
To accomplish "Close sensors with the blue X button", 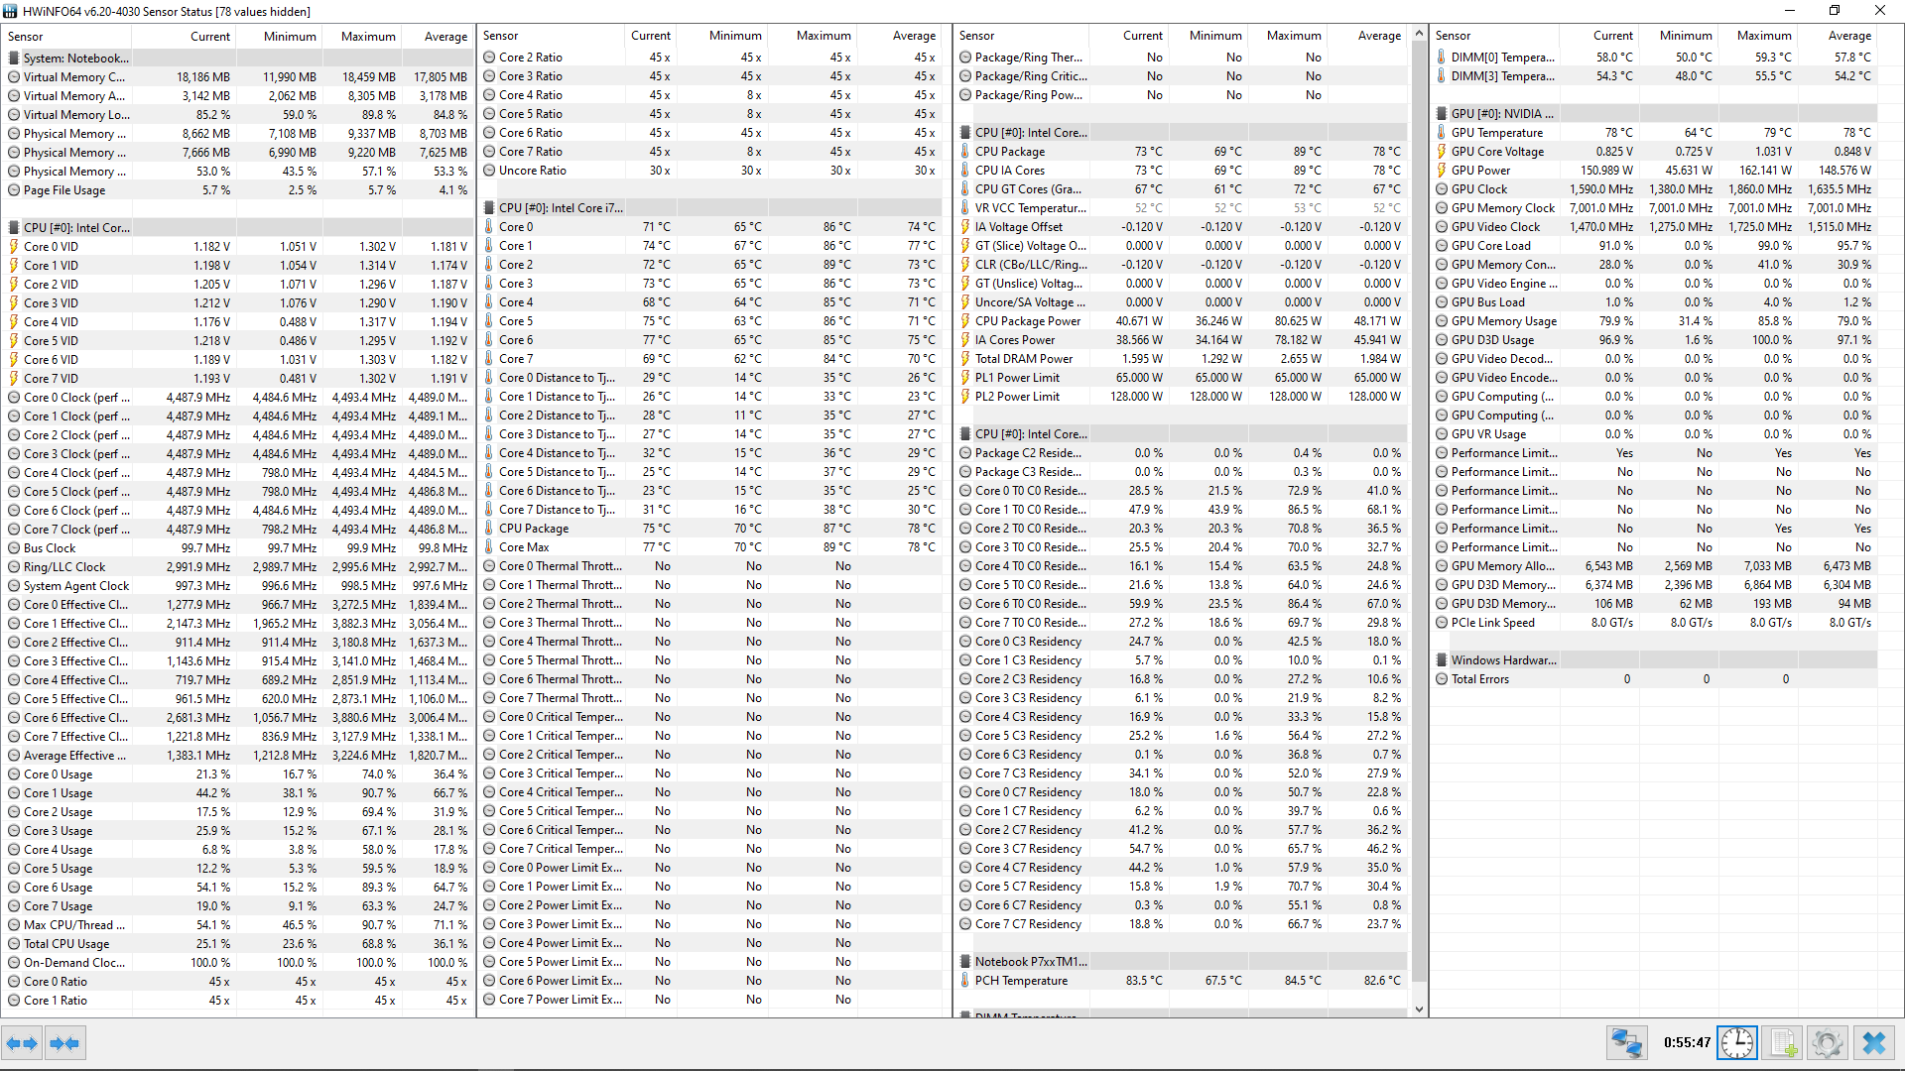I will tap(1874, 1043).
